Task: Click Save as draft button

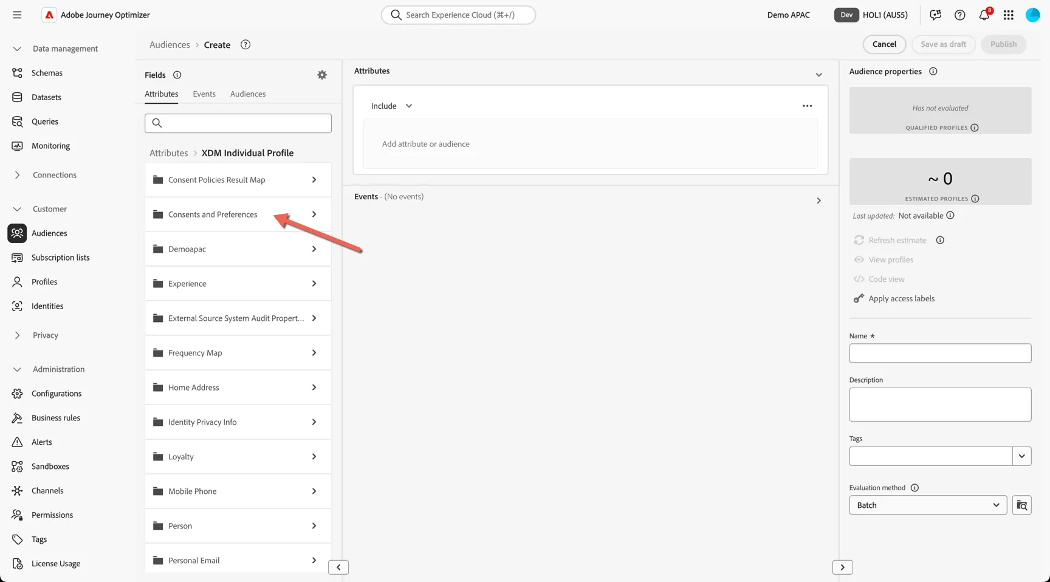Action: click(x=943, y=44)
